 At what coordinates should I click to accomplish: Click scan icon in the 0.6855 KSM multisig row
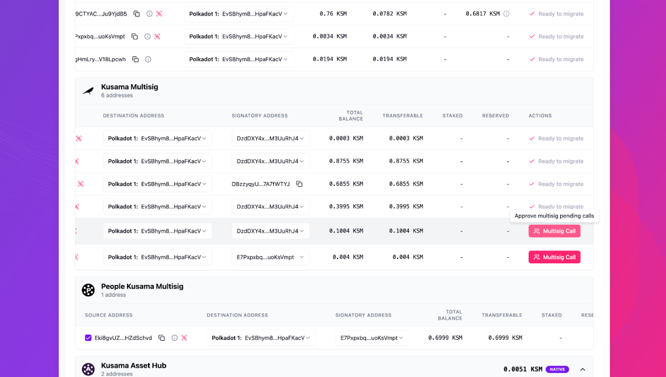tap(81, 184)
